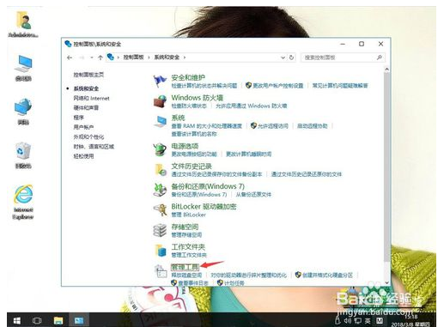This screenshot has height=327, width=438.
Task: Click the 工作文件夹 blue box icon
Action: click(x=161, y=251)
